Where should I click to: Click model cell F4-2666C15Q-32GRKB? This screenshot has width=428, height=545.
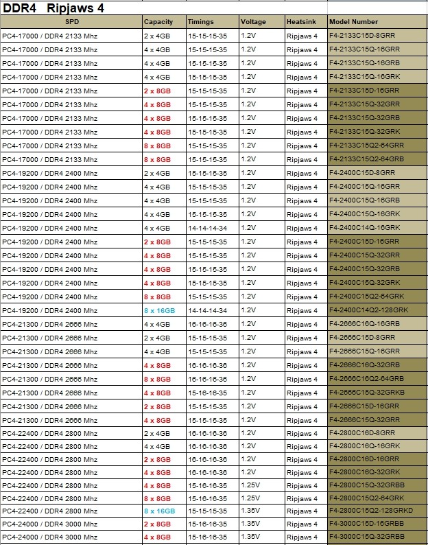click(377, 393)
